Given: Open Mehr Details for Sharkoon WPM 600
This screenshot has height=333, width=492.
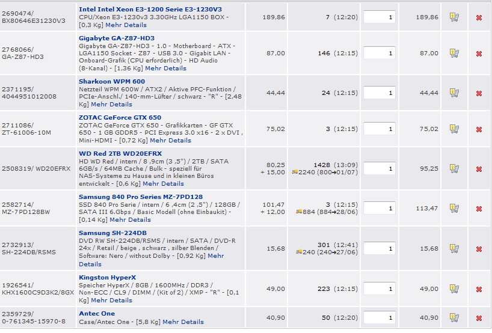Looking at the screenshot, I should [x=111, y=105].
